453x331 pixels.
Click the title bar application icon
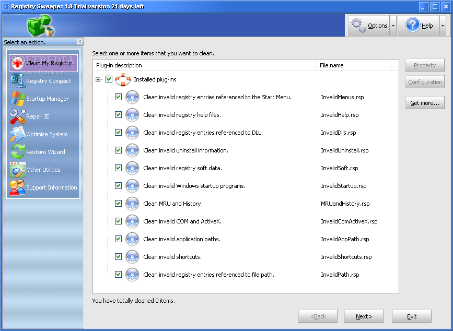click(5, 6)
